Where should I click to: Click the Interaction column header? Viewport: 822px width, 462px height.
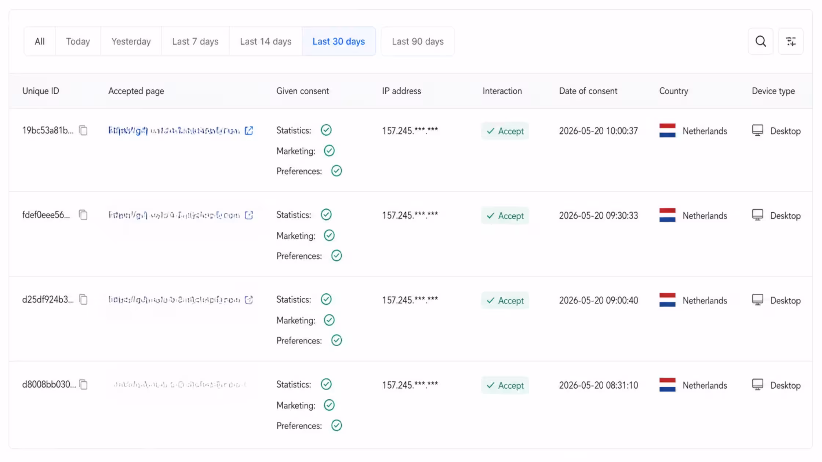[x=502, y=91]
